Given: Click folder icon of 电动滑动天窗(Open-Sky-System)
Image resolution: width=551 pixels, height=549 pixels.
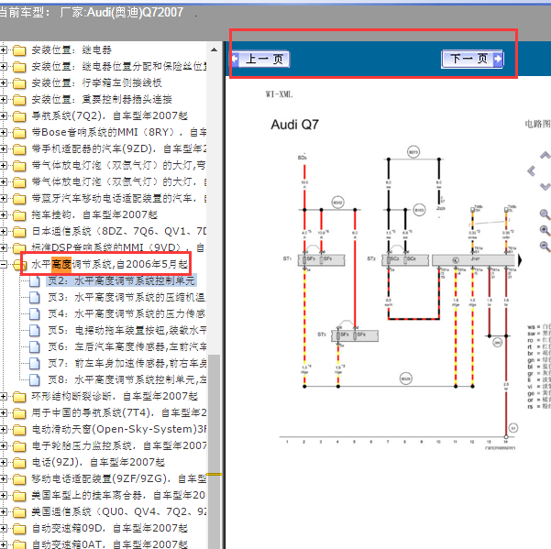Looking at the screenshot, I should (19, 430).
